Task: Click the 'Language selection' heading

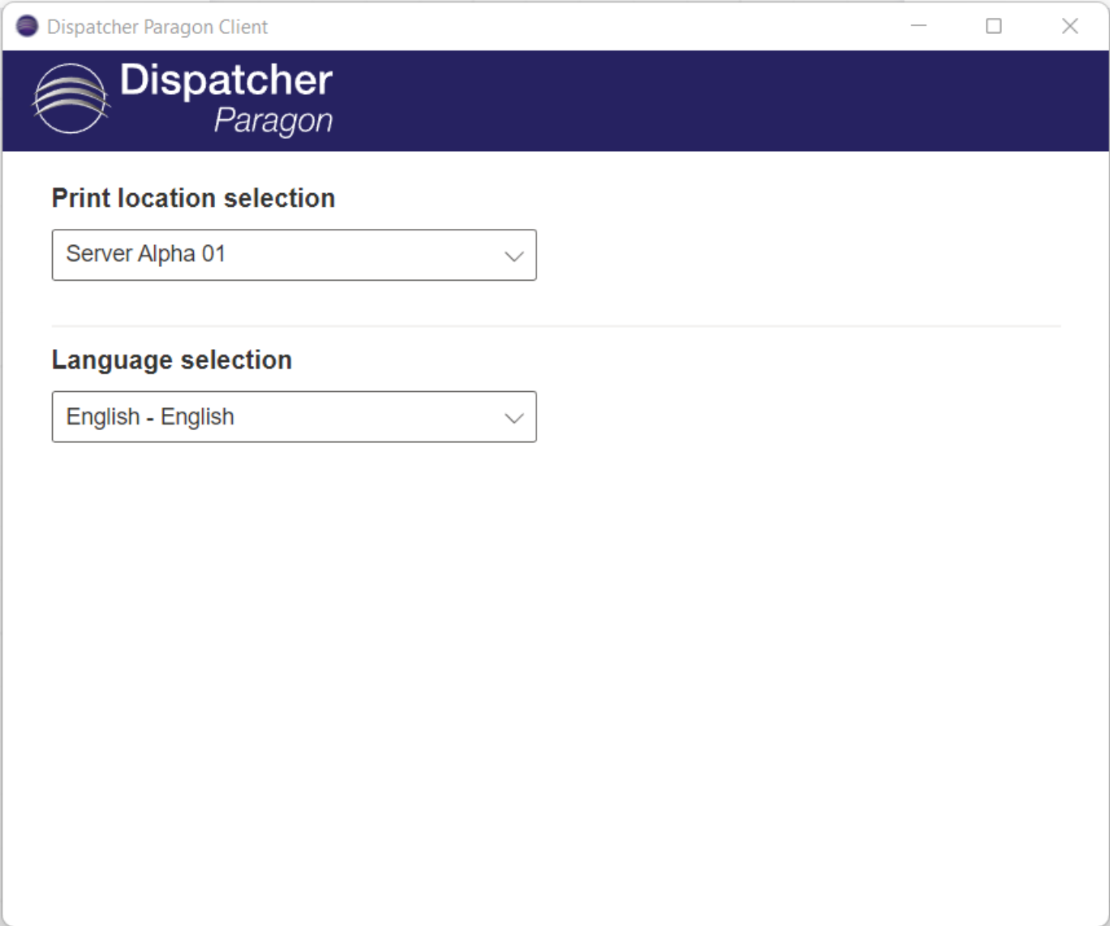Action: coord(171,360)
